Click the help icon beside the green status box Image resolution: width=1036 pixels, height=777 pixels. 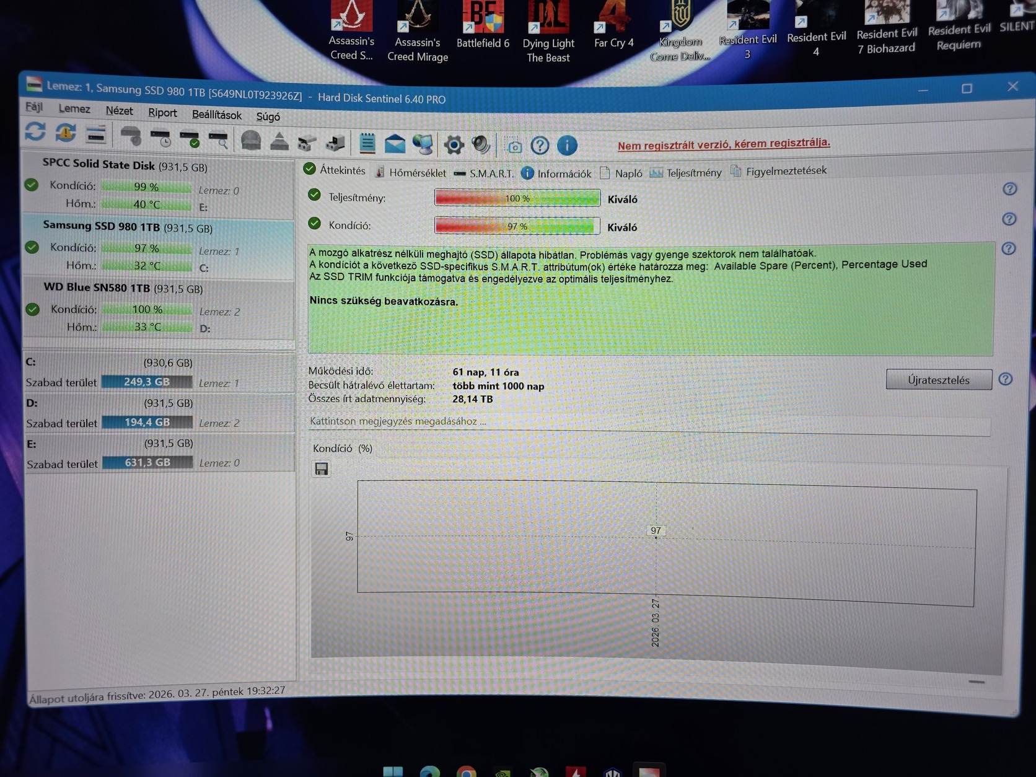point(1009,248)
